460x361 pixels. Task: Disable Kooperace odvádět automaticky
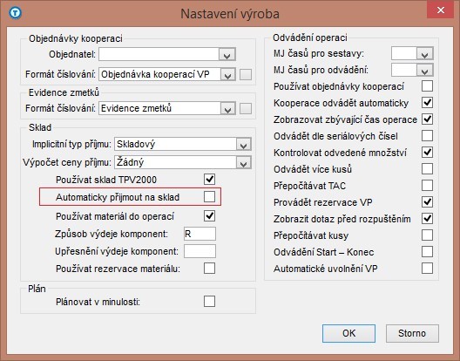(x=427, y=103)
